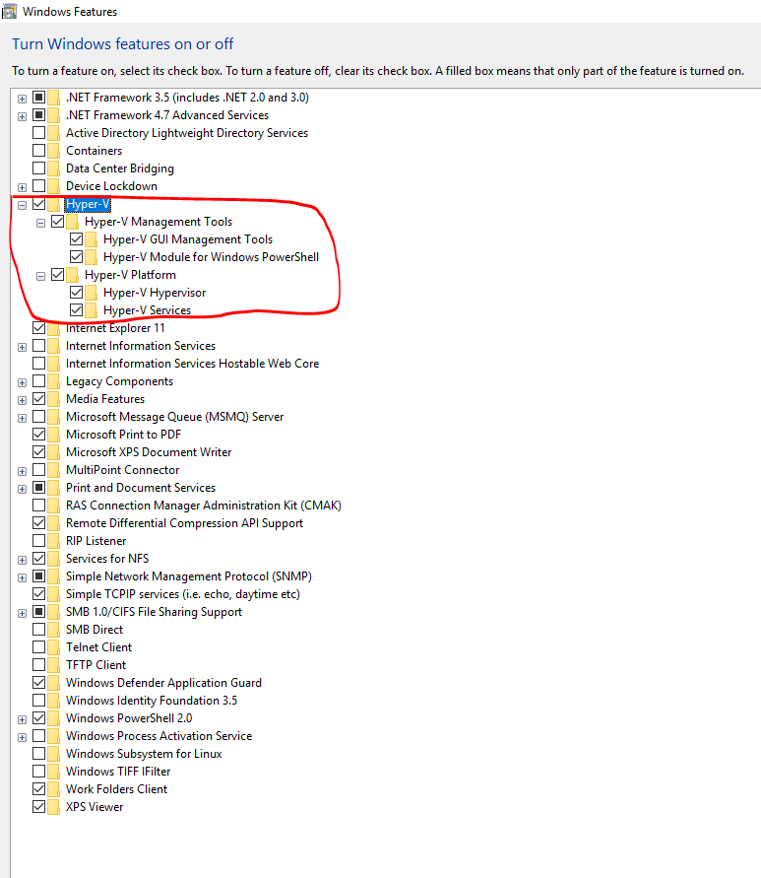761x878 pixels.
Task: Click folder icon next to Hyper-V Management Tools
Action: [72, 222]
